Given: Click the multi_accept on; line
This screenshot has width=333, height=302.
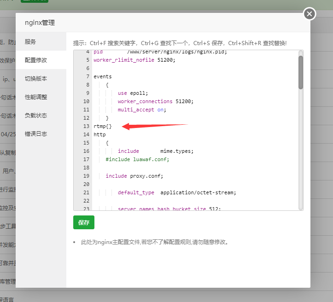Looking at the screenshot, I should (142, 110).
